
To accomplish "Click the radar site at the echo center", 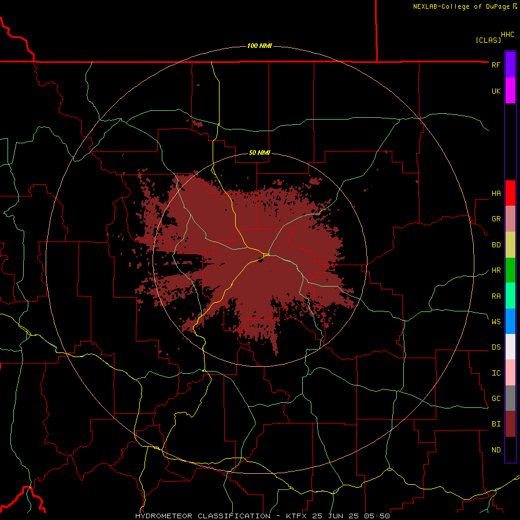I will coord(261,260).
